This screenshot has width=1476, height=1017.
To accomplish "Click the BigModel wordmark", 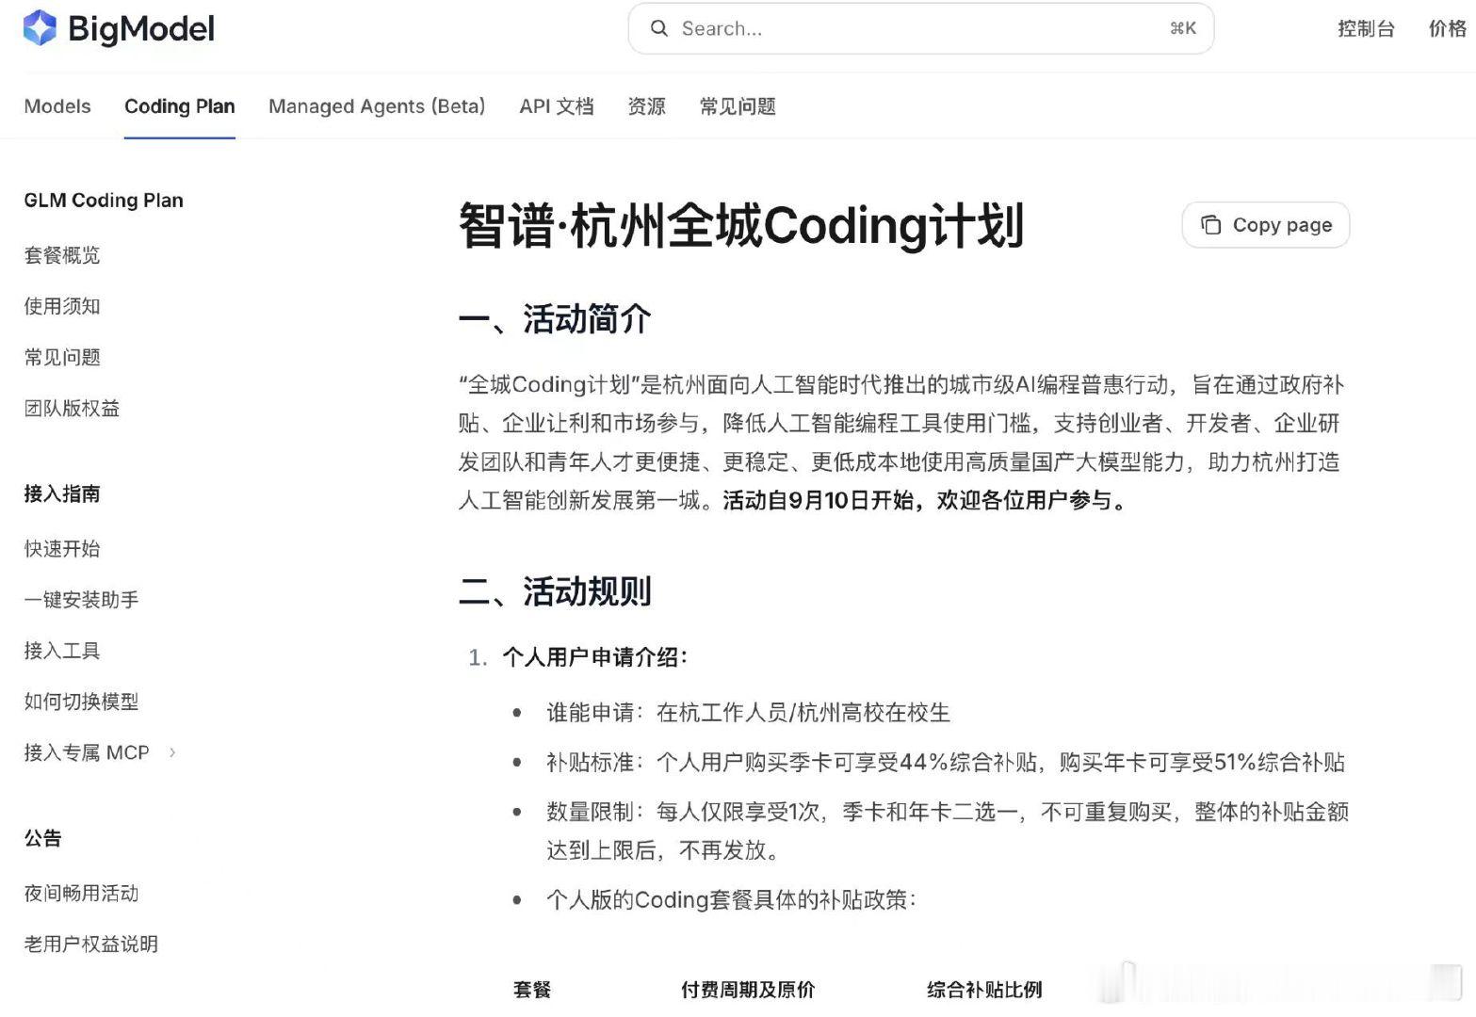I will (141, 28).
